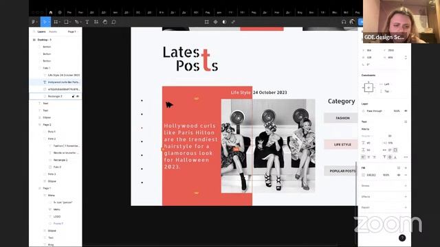Select the Pen tool
Screen dimensions: 440x247
[x=76, y=22]
